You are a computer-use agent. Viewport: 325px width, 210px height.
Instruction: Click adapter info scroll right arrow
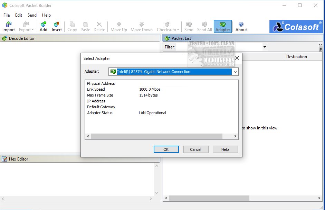click(x=235, y=136)
